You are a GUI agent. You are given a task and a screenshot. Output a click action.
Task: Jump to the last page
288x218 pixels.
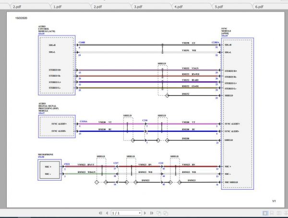[x=152, y=213]
